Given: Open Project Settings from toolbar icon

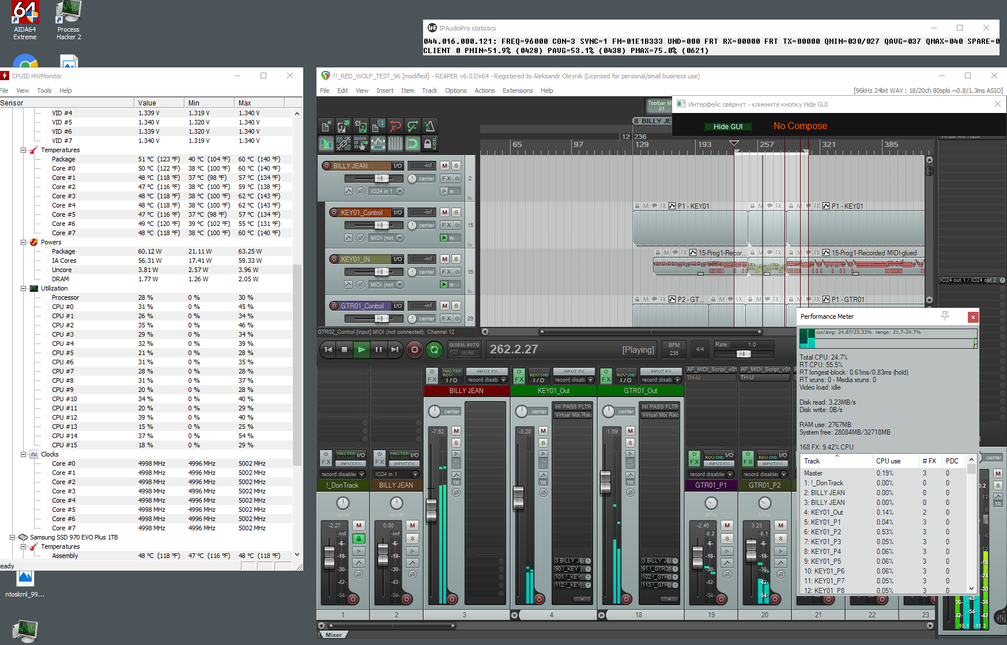Looking at the screenshot, I should click(x=378, y=126).
